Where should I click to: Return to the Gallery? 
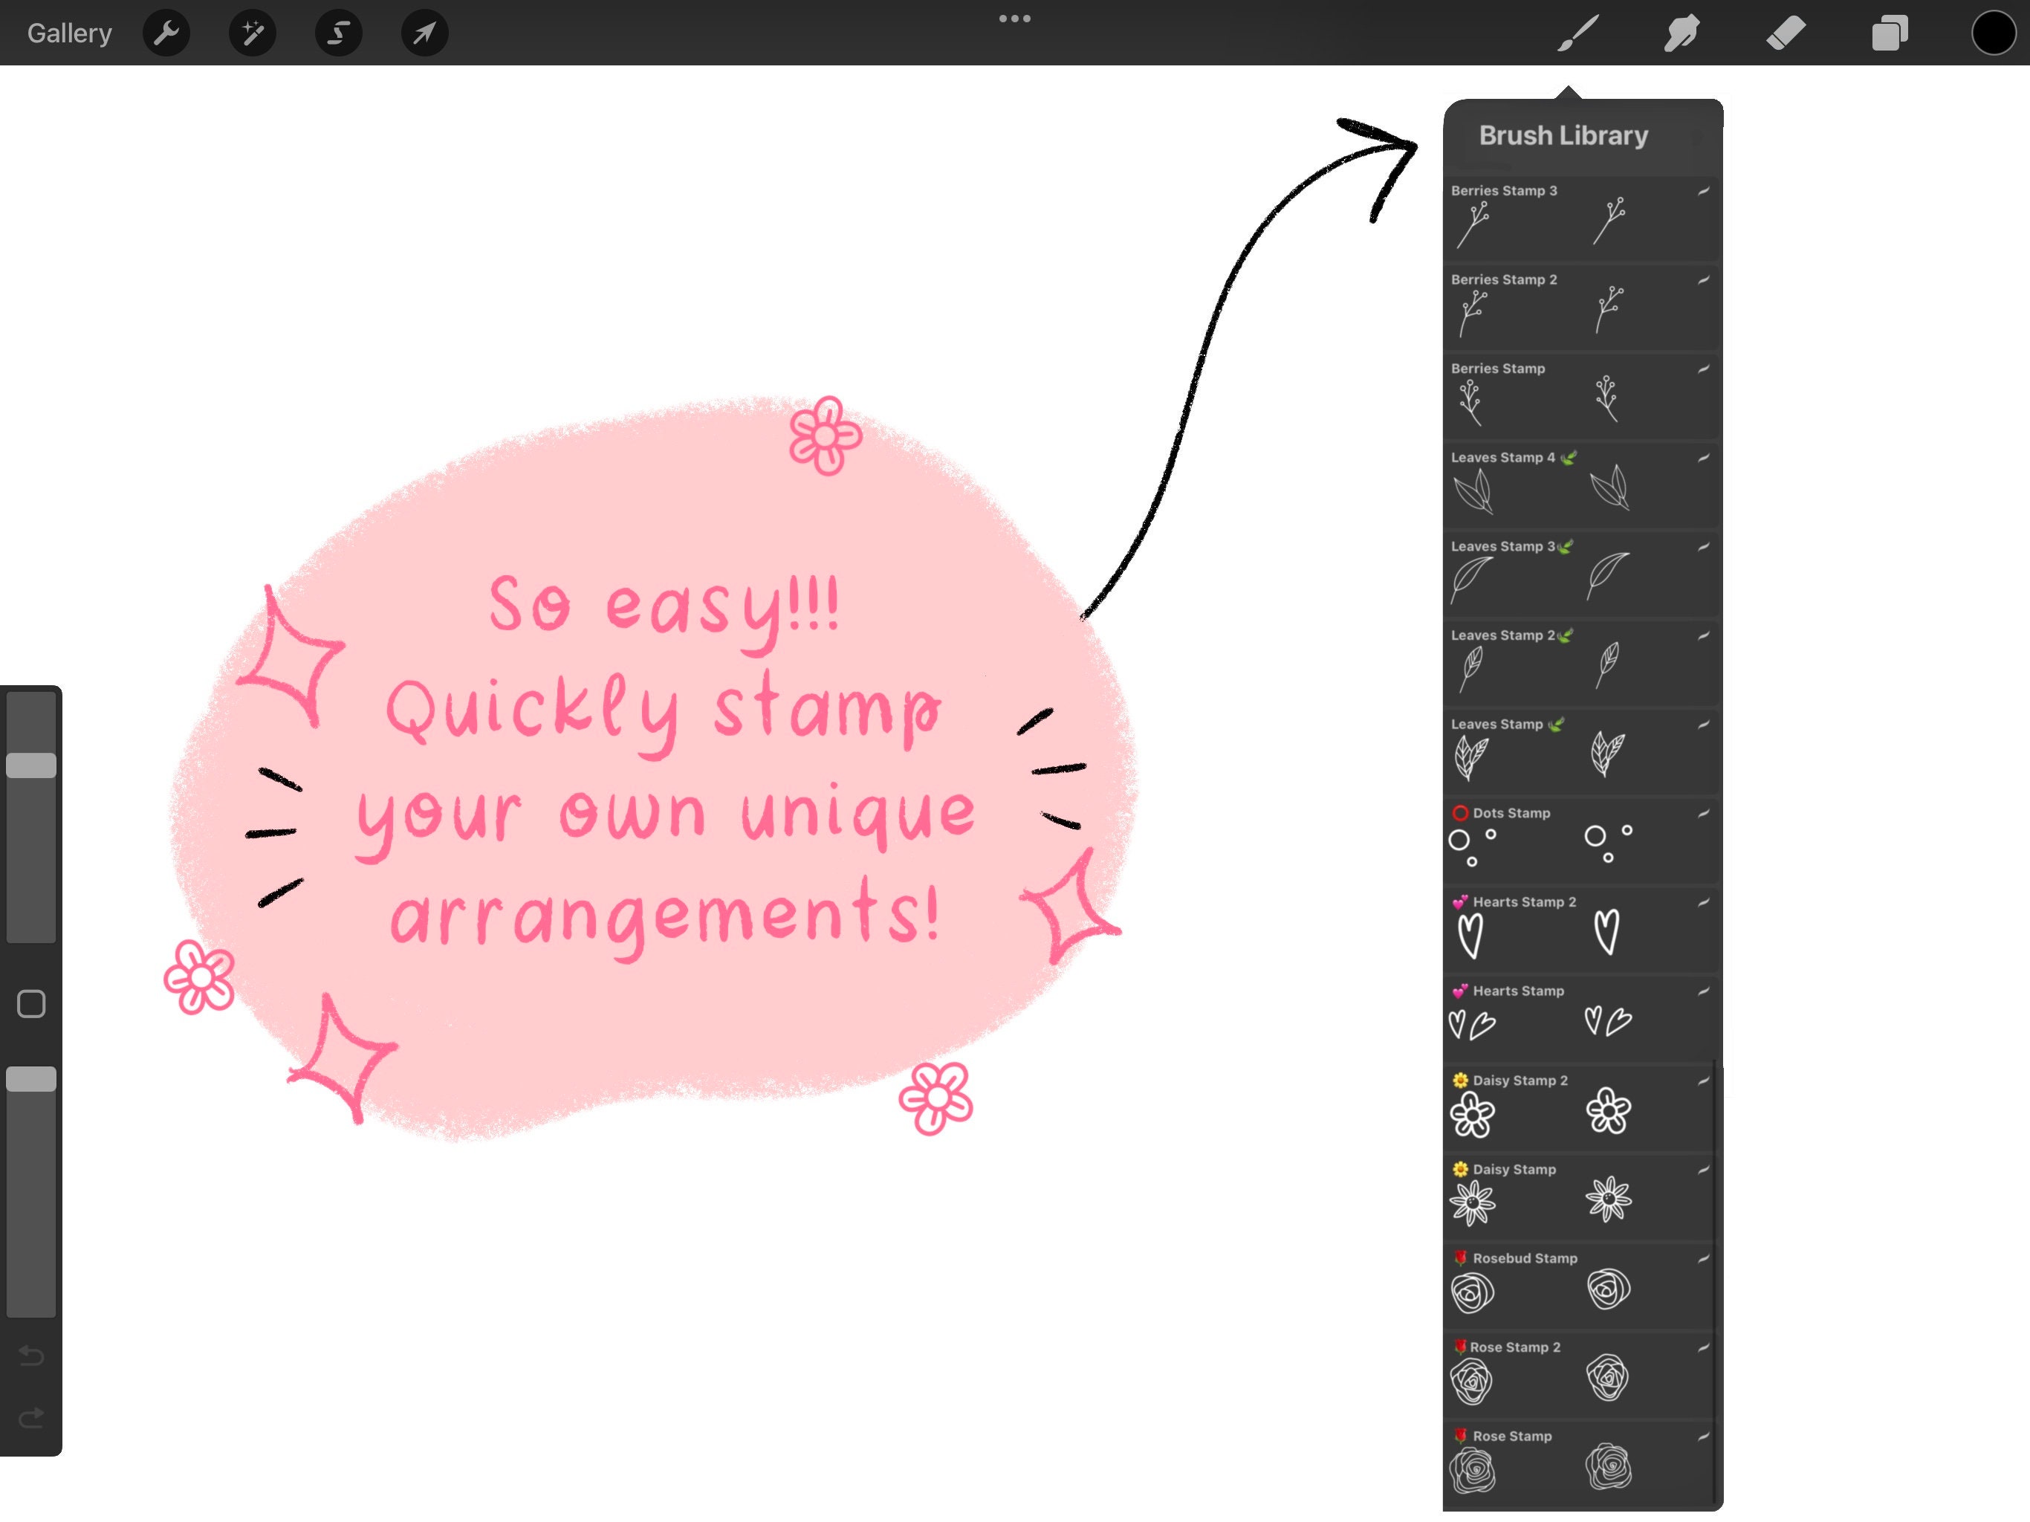tap(70, 34)
